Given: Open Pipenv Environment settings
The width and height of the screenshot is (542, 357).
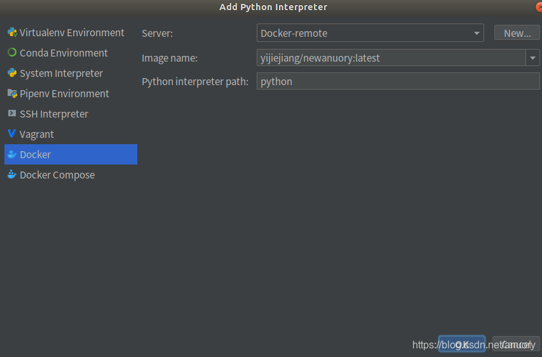Looking at the screenshot, I should point(71,93).
